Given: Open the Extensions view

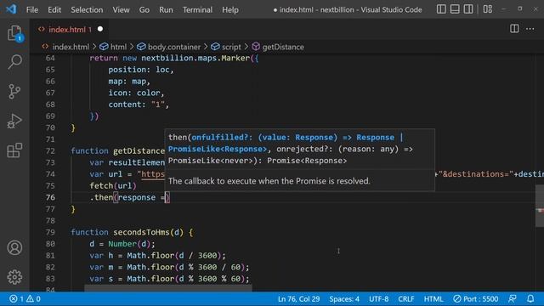Looking at the screenshot, I should click(x=14, y=150).
